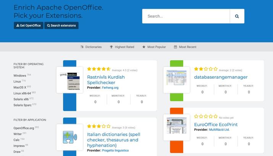Viewport: 273px width, 156px height.
Task: Click the dictionaries icon in the filter bar
Action: click(x=82, y=47)
